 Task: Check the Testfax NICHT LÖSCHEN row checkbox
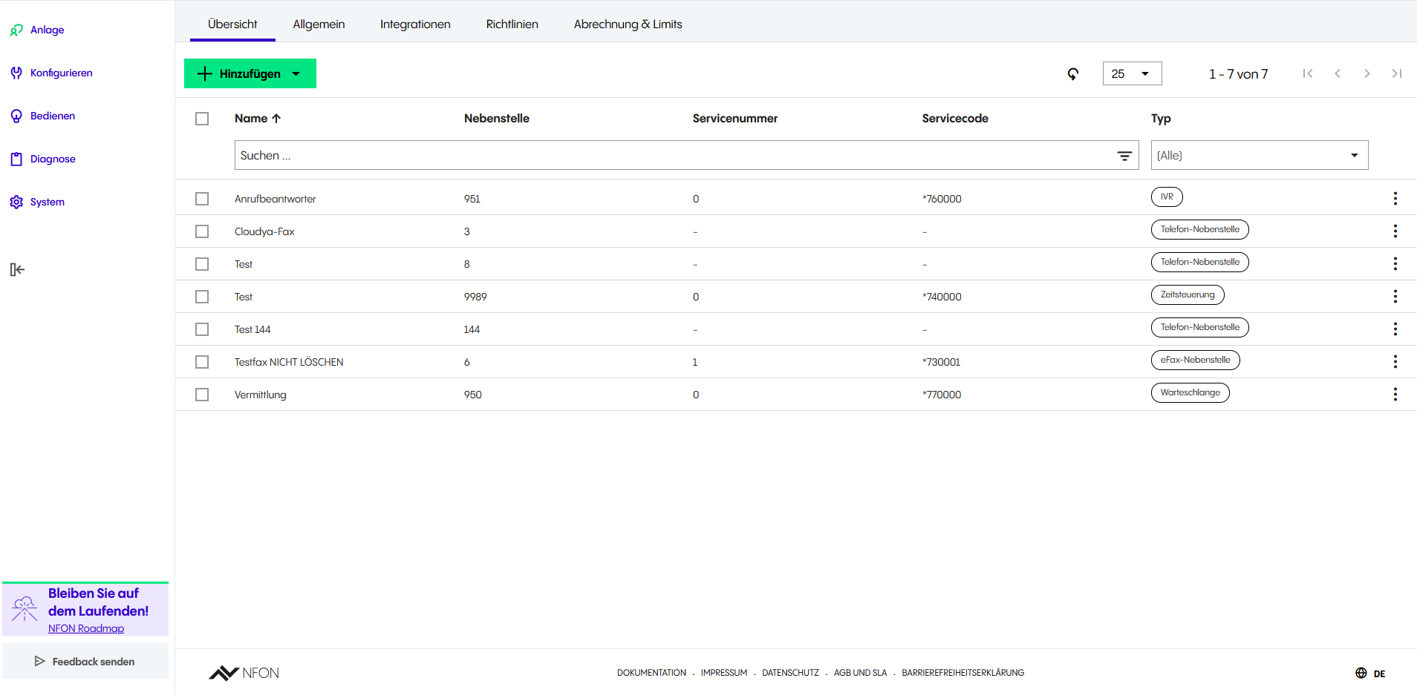pos(202,362)
